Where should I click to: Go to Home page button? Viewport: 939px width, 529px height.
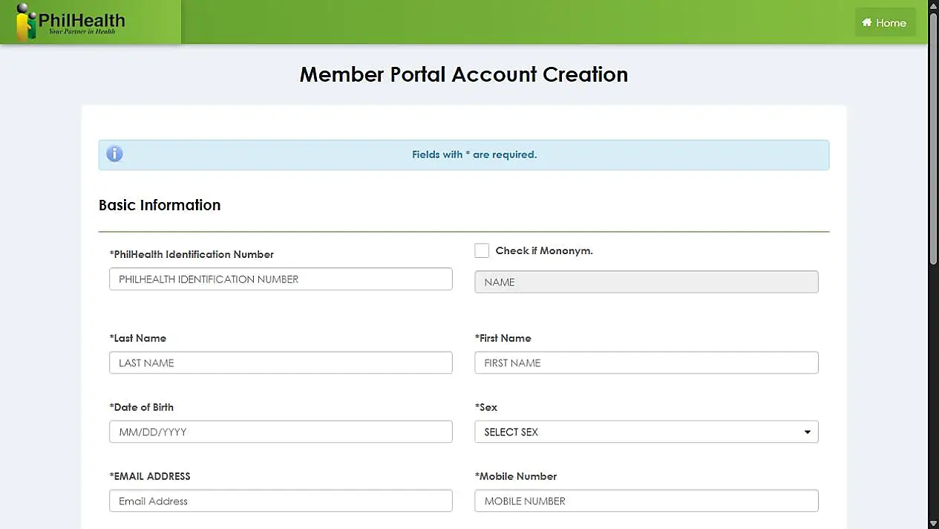[x=885, y=22]
